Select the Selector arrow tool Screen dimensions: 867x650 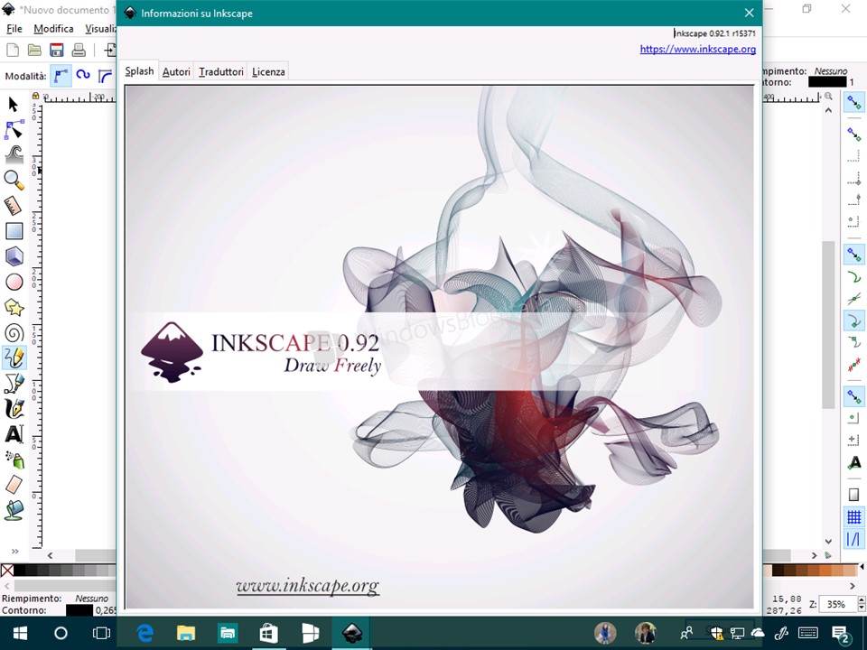click(14, 104)
